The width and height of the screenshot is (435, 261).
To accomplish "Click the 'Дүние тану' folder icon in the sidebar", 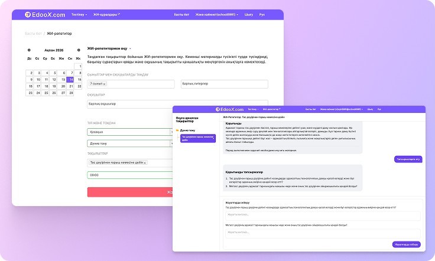I will 177,130.
